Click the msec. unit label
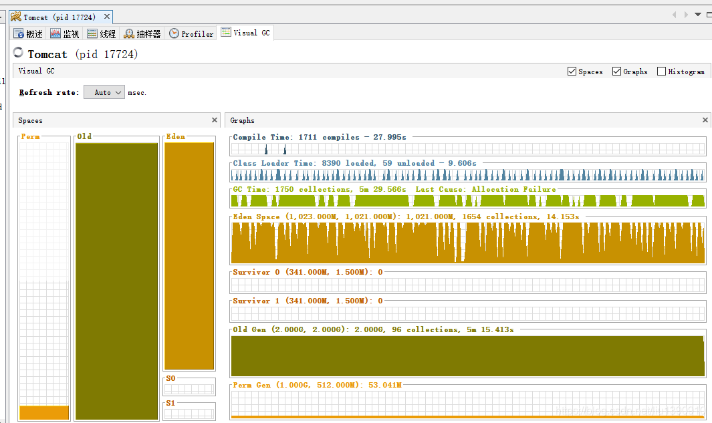 point(136,93)
